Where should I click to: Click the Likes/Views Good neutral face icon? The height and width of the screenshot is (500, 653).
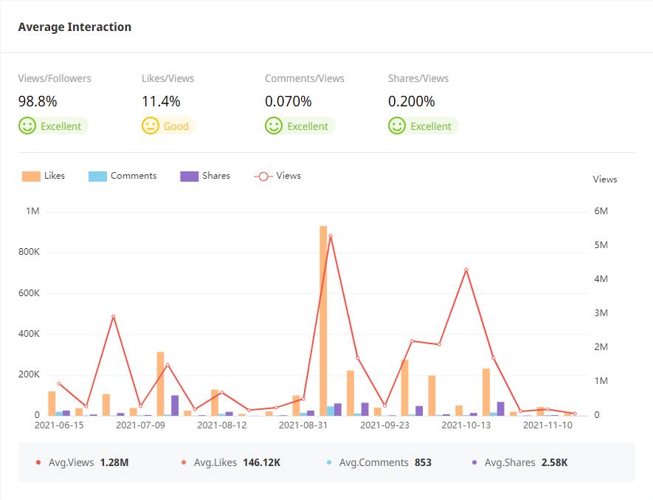coord(151,126)
